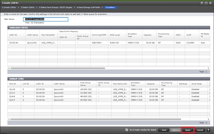Click the Added LUNs horizontal scrollbar thumb
This screenshot has width=214, height=134.
[x=96, y=119]
